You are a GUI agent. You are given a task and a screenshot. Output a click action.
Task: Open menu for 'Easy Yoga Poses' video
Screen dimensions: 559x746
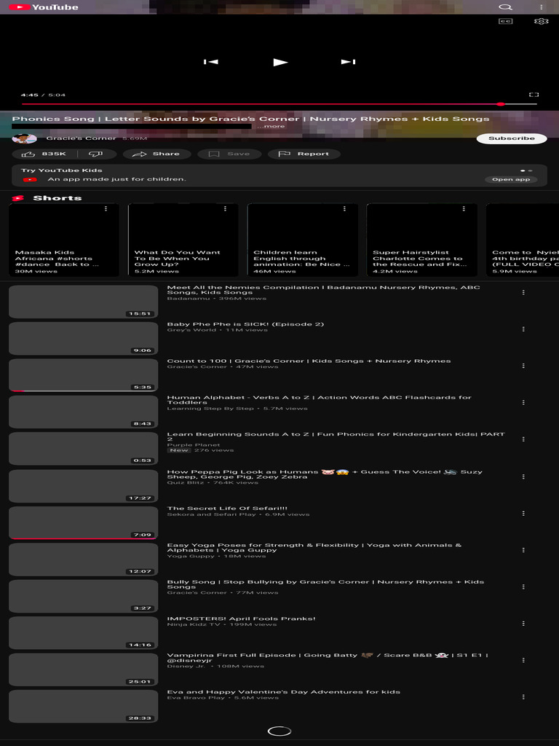(x=523, y=550)
